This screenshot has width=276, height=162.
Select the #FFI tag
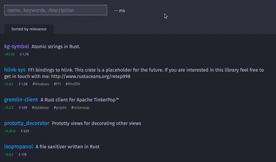(57, 84)
